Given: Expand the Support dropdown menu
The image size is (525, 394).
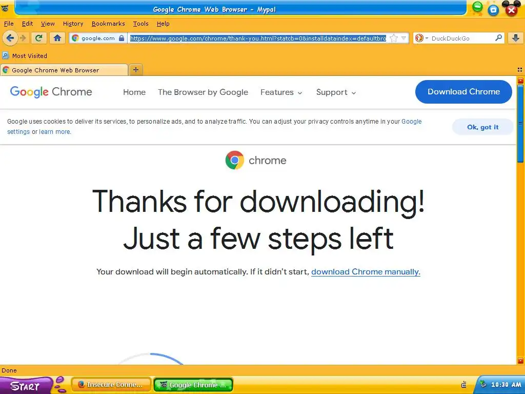Looking at the screenshot, I should click(x=336, y=92).
